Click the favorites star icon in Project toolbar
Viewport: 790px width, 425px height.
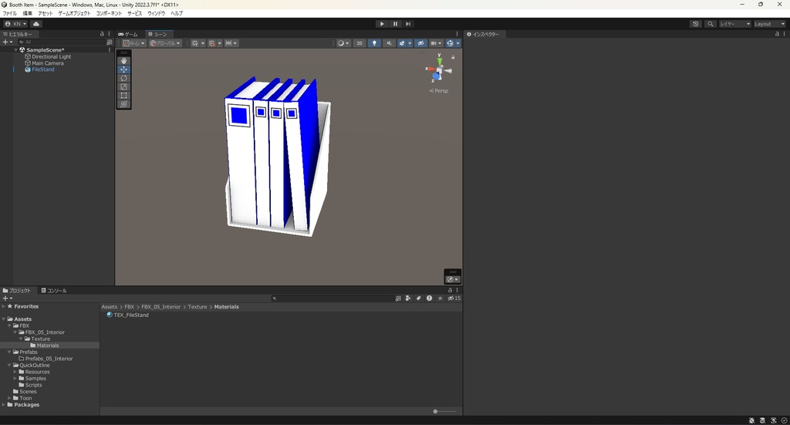tap(441, 298)
